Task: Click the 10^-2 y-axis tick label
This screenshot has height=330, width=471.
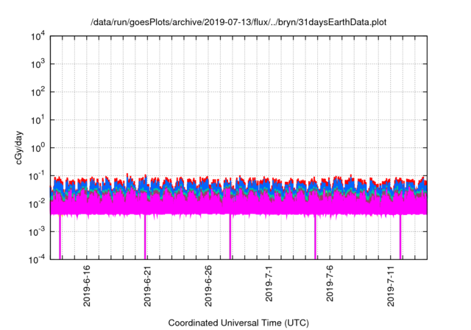Action: tap(38, 203)
